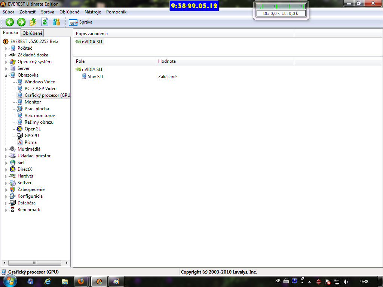Select the EVEREST v5.50.2253 Beta root item
This screenshot has width=383, height=287.
point(34,41)
